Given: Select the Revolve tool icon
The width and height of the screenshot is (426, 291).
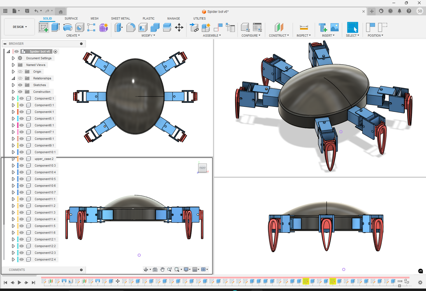Looking at the screenshot, I should click(67, 27).
